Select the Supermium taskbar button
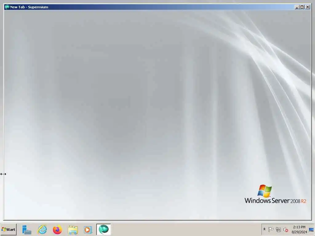 104,229
